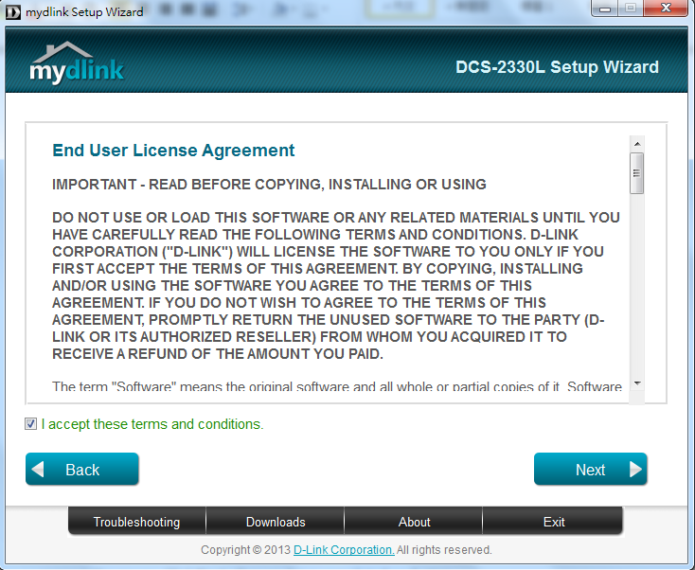Select Exit in the bottom bar
This screenshot has height=570, width=695.
(554, 522)
